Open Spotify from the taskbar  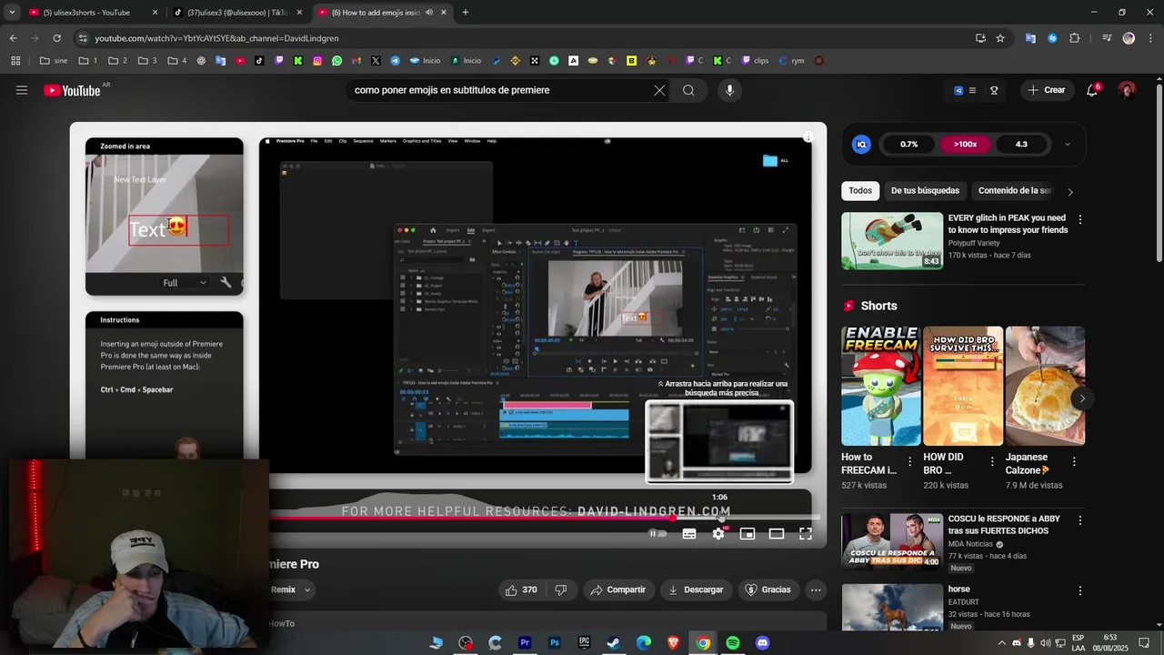[733, 643]
